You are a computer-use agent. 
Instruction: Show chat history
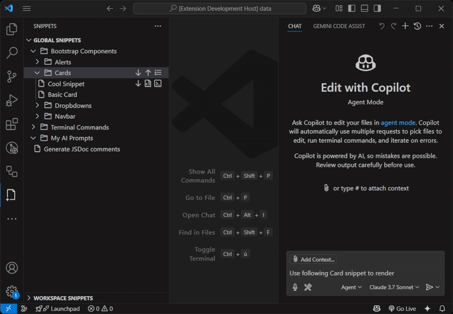pos(417,26)
